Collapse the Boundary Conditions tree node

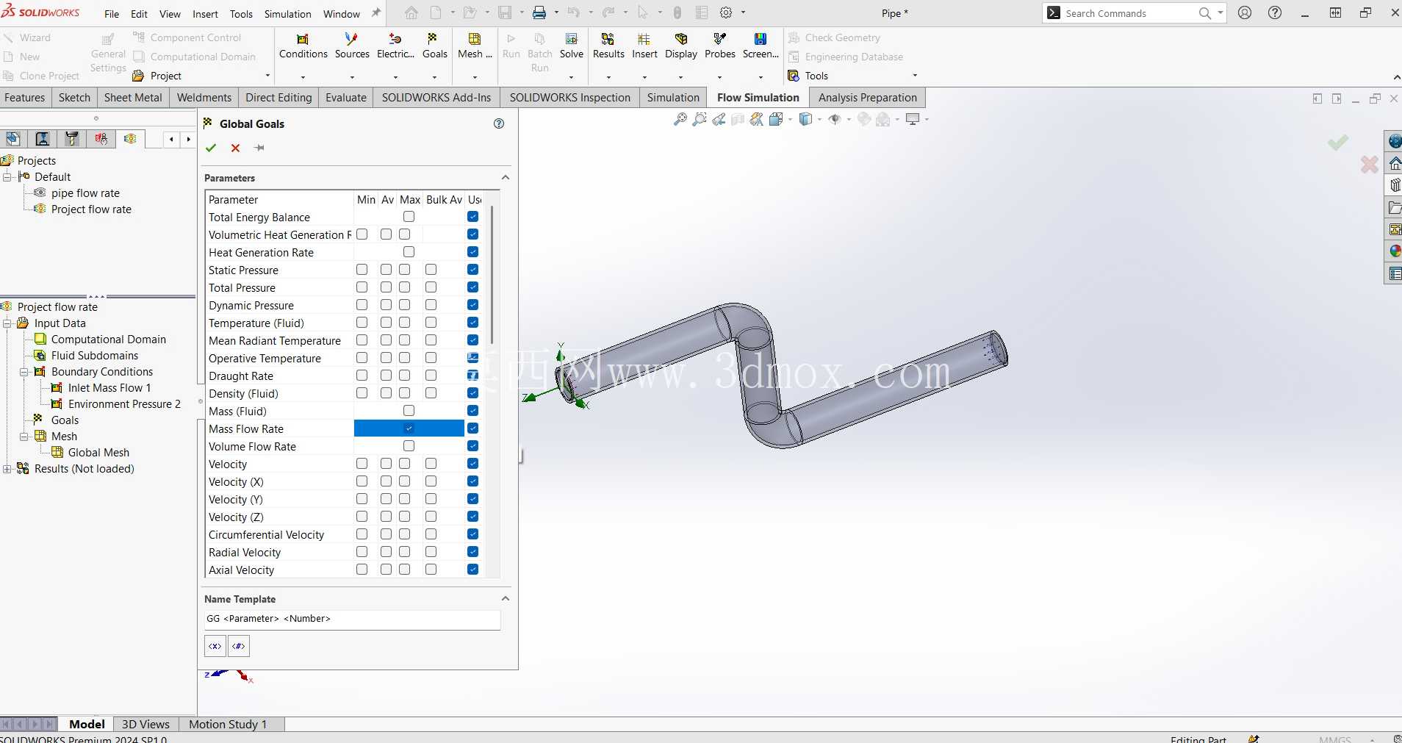(x=24, y=372)
